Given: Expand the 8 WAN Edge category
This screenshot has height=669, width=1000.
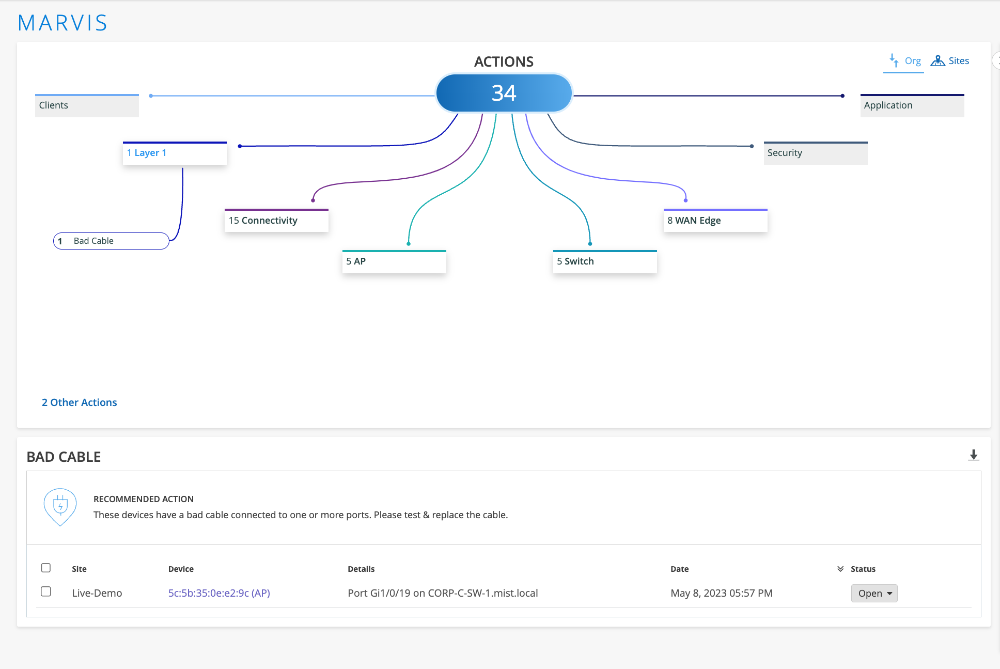Looking at the screenshot, I should coord(715,221).
